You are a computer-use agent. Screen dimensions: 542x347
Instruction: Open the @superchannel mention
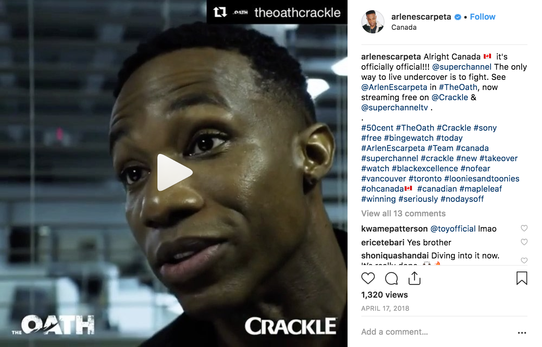click(x=462, y=67)
